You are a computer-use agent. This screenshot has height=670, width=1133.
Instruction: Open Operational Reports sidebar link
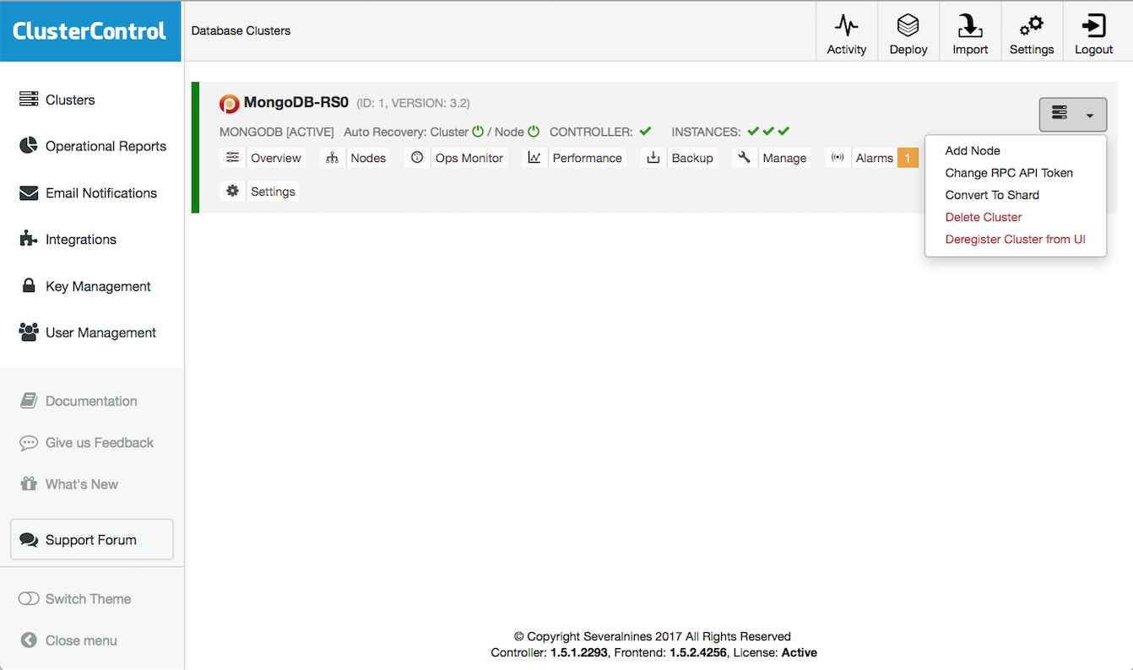coord(106,146)
